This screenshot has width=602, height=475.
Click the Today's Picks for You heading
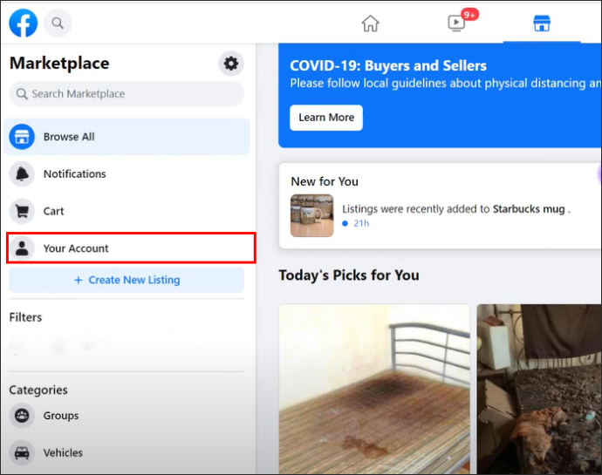pyautogui.click(x=349, y=275)
